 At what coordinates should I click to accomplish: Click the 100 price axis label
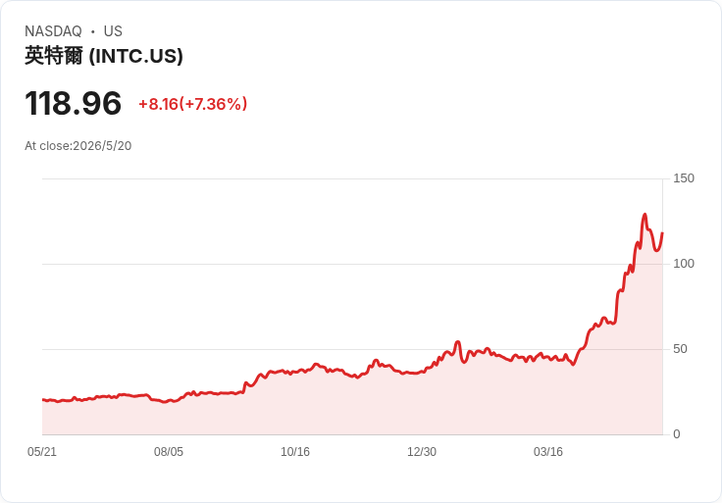(684, 264)
